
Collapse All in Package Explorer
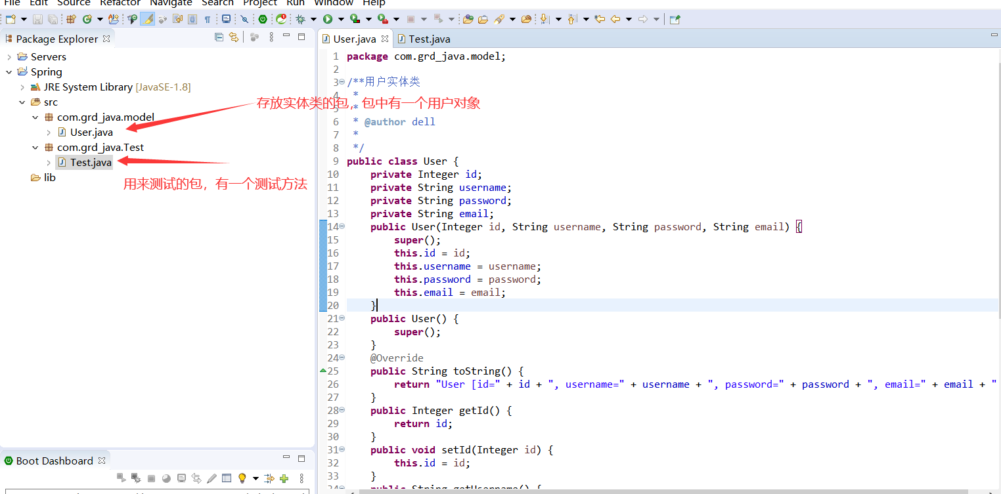pos(219,37)
